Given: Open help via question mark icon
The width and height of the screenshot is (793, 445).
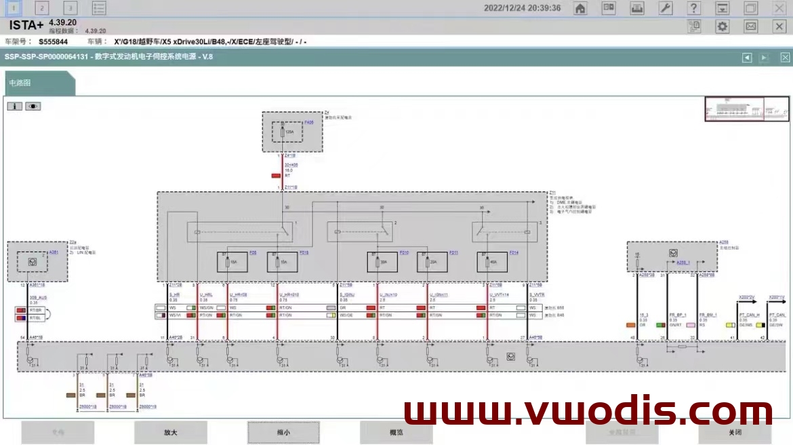Looking at the screenshot, I should (x=694, y=8).
